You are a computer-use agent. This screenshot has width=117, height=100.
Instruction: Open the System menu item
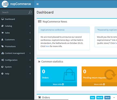tap(17, 67)
